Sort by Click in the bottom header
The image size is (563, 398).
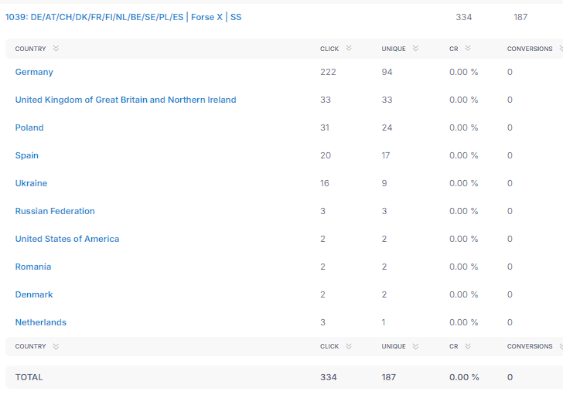349,346
